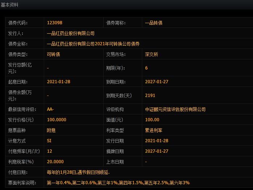253x190 pixels.
Task: Click the 票面利率说明 label
Action: tap(22, 183)
